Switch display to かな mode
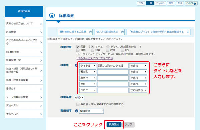This screenshot has width=200, height=130. tap(141, 3)
